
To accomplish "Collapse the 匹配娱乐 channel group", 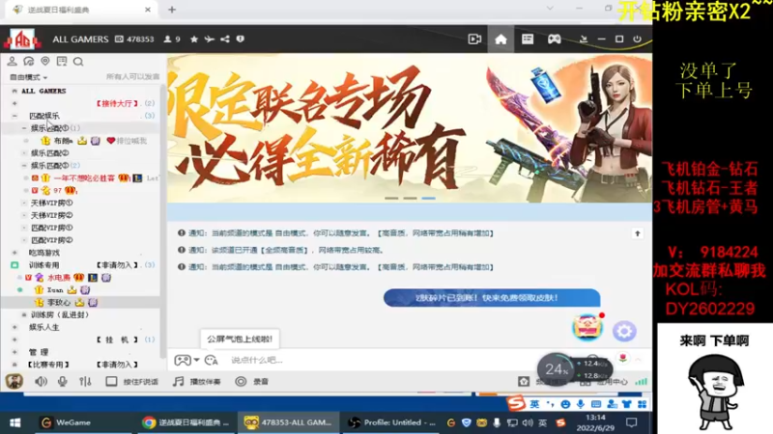I will [x=14, y=116].
